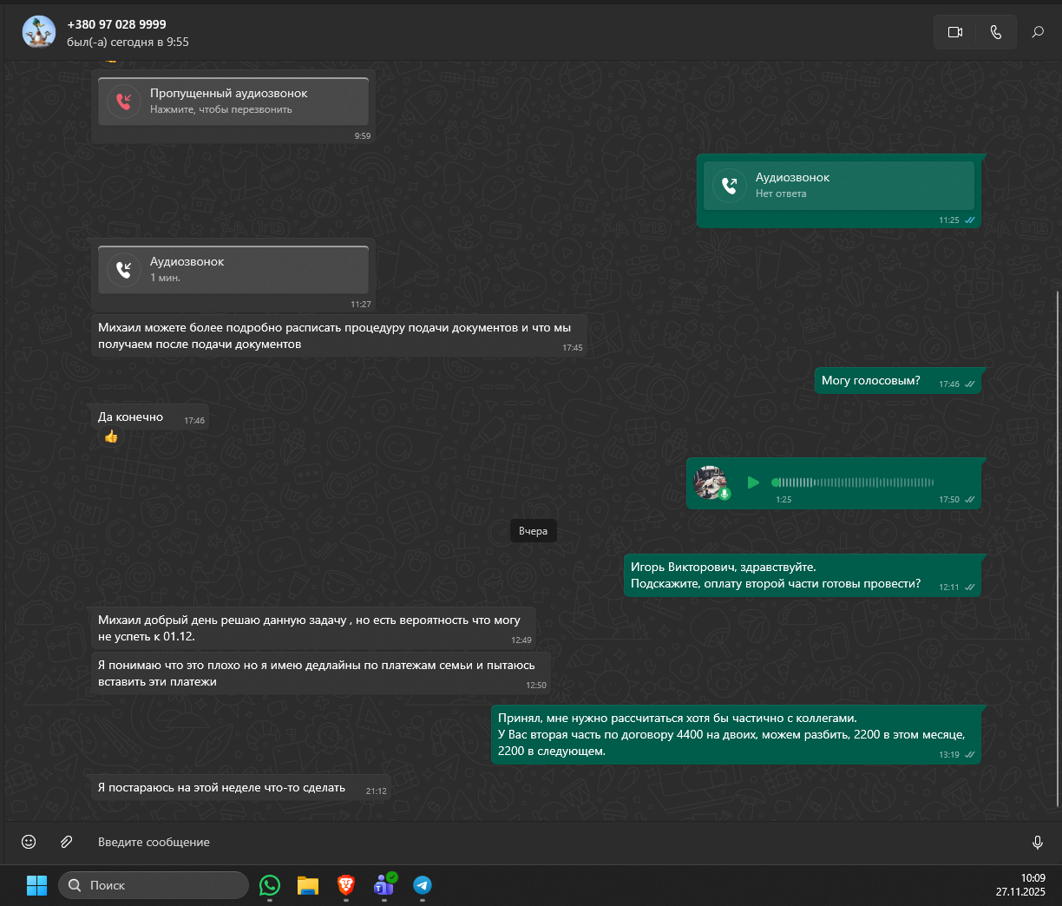Viewport: 1062px width, 906px height.
Task: Open File Explorer from the taskbar
Action: tap(308, 885)
